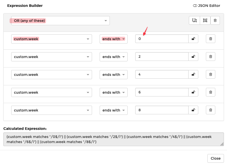This screenshot has width=227, height=166.
Task: Click the Calculated Expression label
Action: [25, 129]
